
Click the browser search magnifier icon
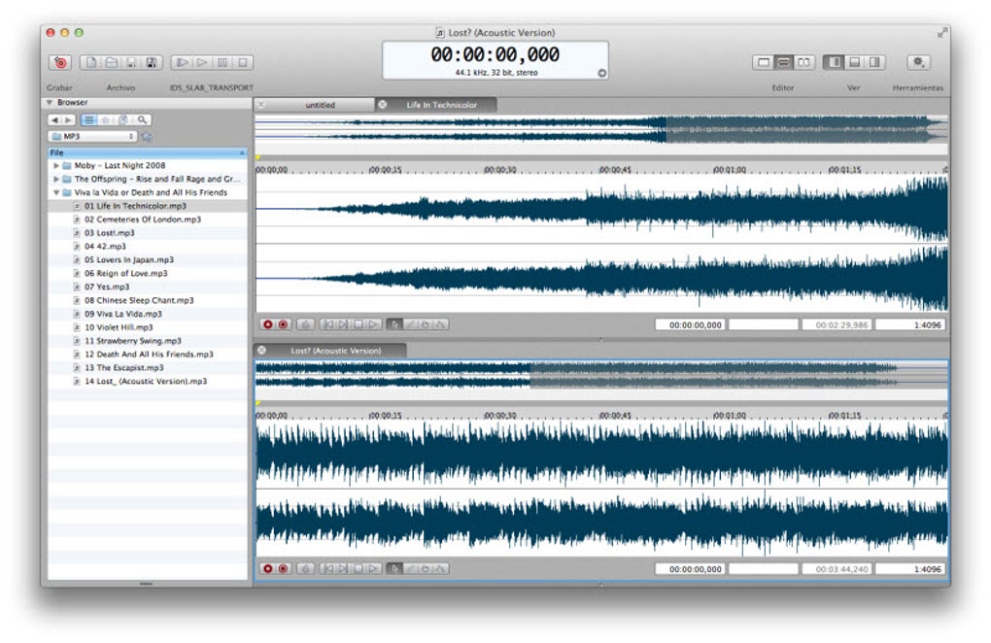coord(143,119)
